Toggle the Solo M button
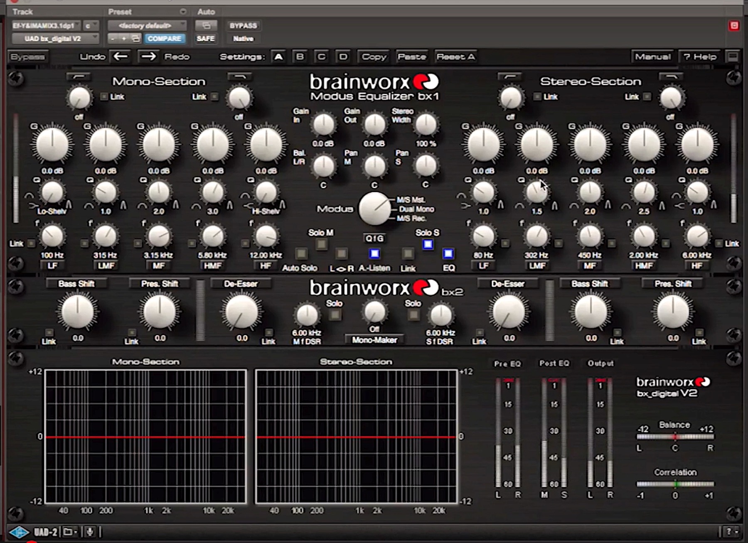The width and height of the screenshot is (748, 543). click(x=321, y=244)
